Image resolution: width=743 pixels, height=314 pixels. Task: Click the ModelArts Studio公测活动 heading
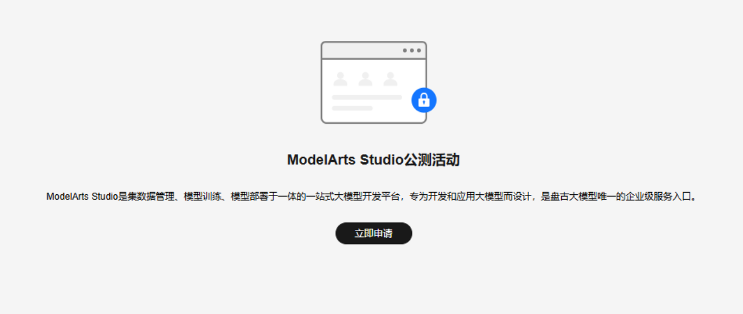[x=374, y=160]
